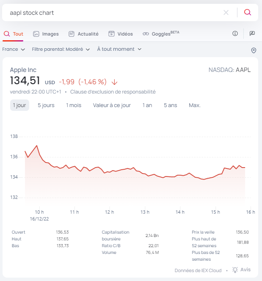Select the Tout tab
Viewport: 262px width, 281px height.
point(13,34)
